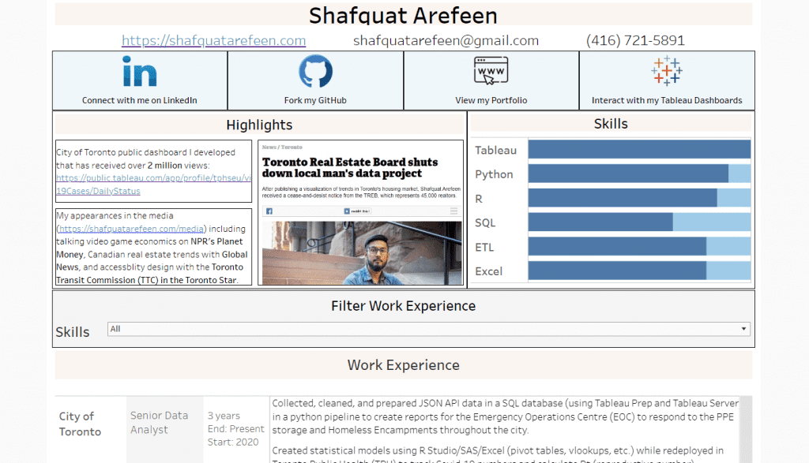Click "Connect with me on LinkedIn" text
This screenshot has width=809, height=463.
point(140,100)
